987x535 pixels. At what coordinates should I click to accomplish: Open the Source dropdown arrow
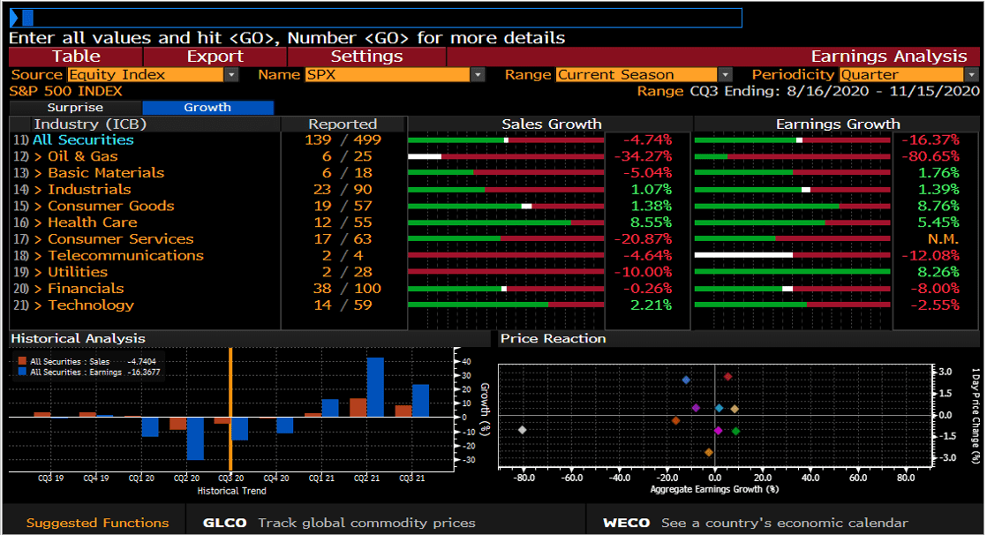pos(231,75)
